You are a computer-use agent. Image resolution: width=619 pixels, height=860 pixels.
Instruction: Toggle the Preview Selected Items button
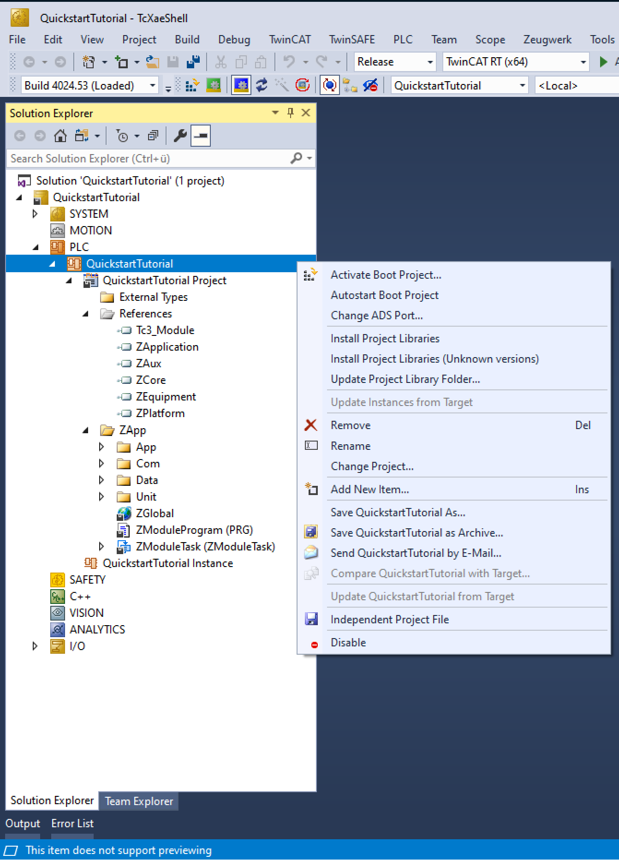tap(201, 136)
